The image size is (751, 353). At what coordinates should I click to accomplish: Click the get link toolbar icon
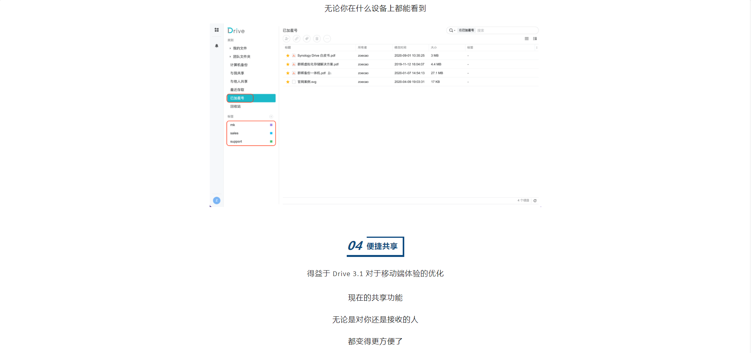(297, 39)
